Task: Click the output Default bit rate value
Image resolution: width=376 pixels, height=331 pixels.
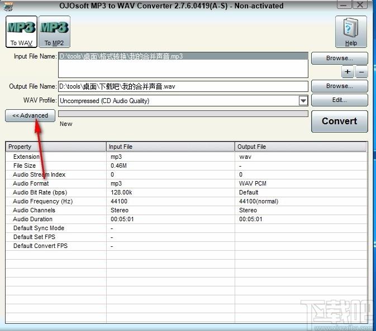Action: coord(249,192)
